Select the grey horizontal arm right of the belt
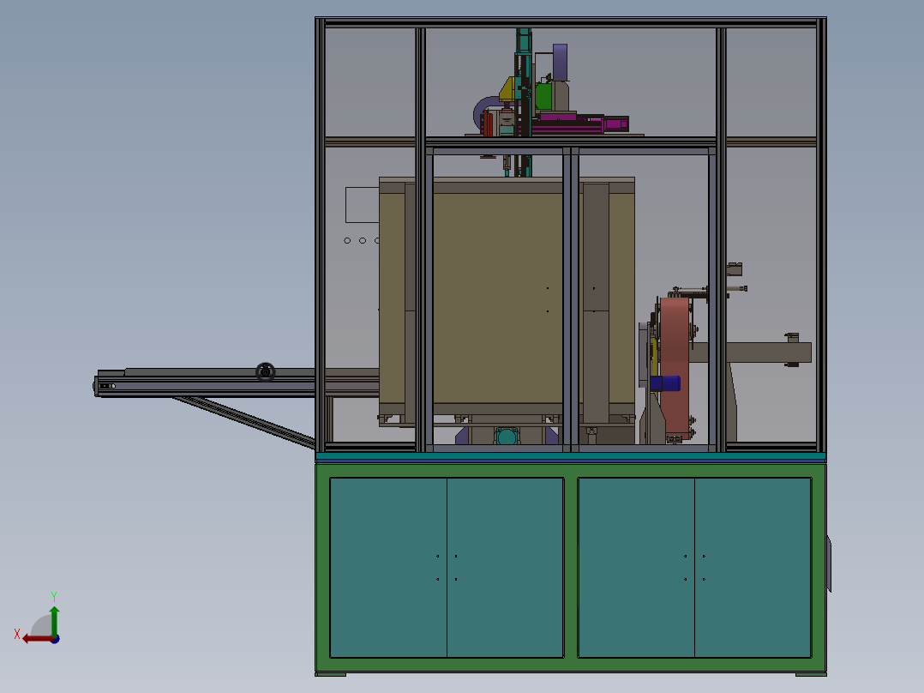924x693 pixels. coord(752,353)
